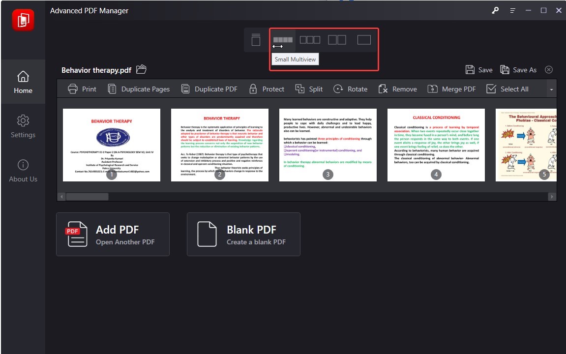Create a Blank PDF
Viewport: 566px width, 354px height.
243,234
